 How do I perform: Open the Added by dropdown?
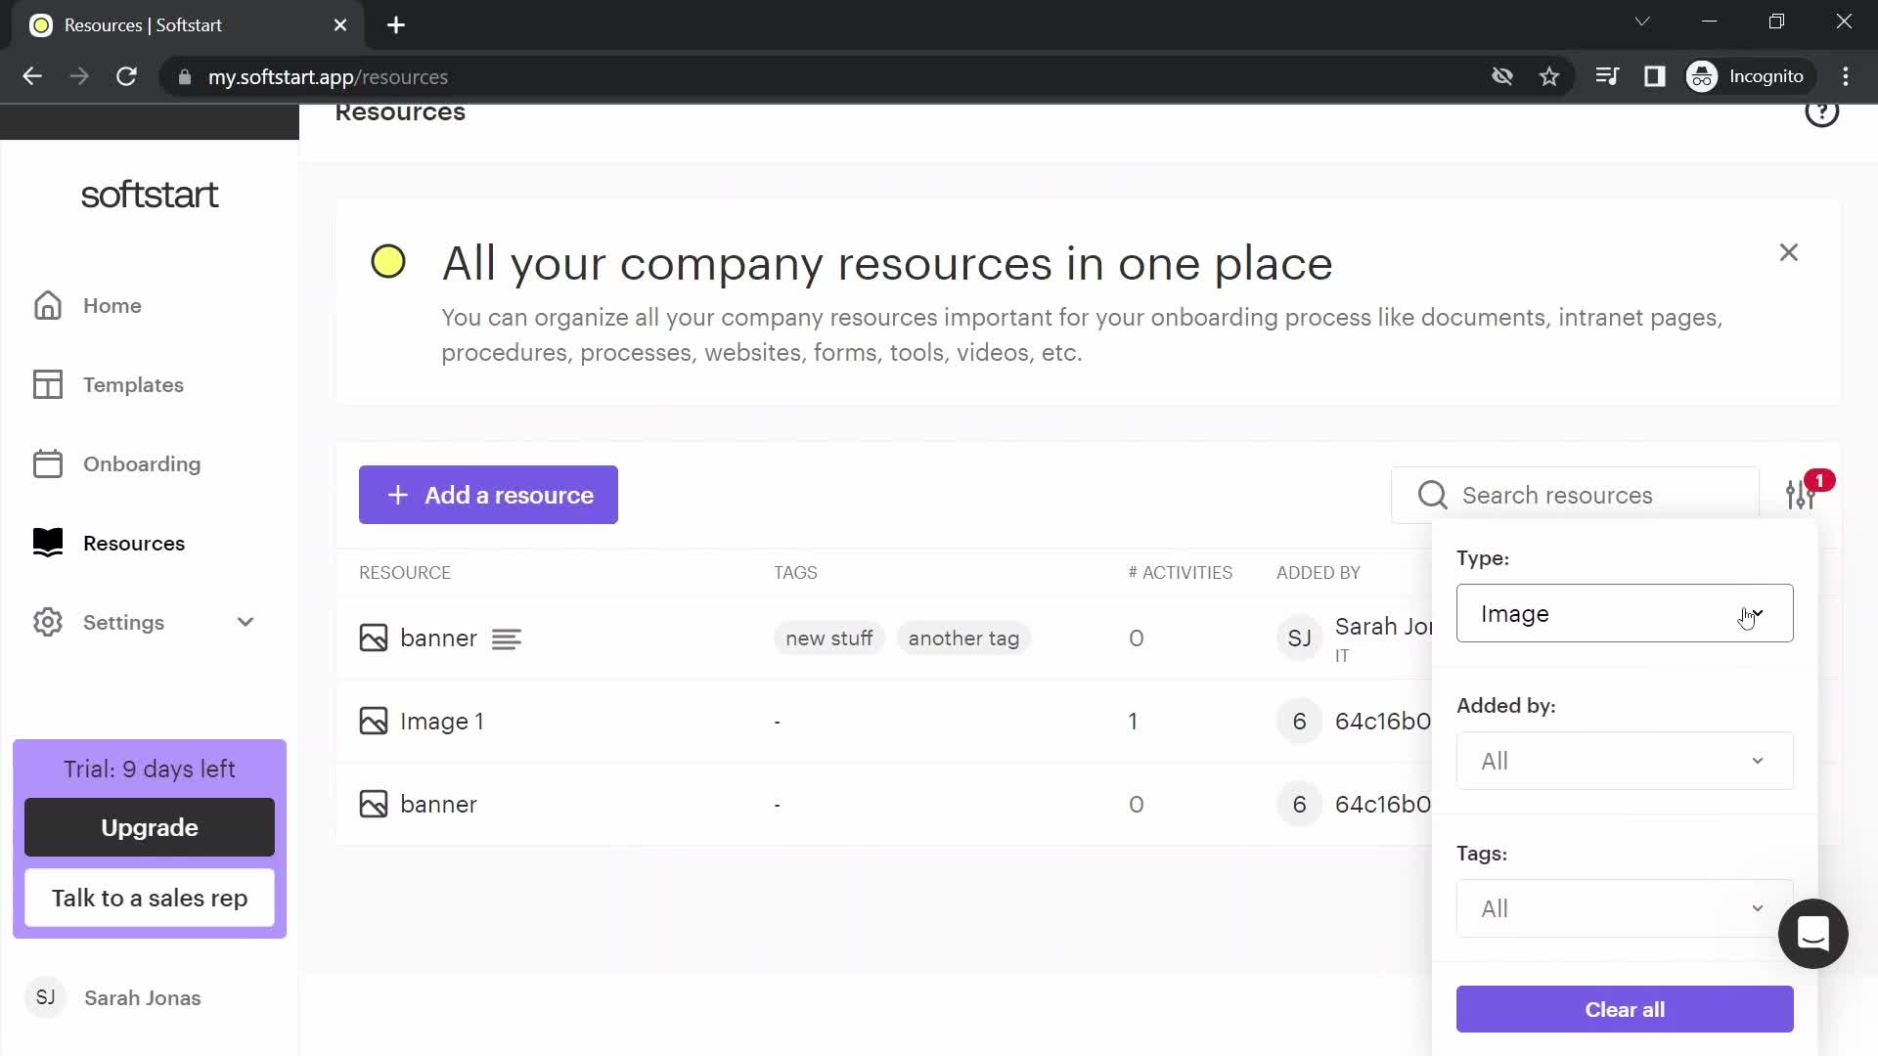point(1624,762)
